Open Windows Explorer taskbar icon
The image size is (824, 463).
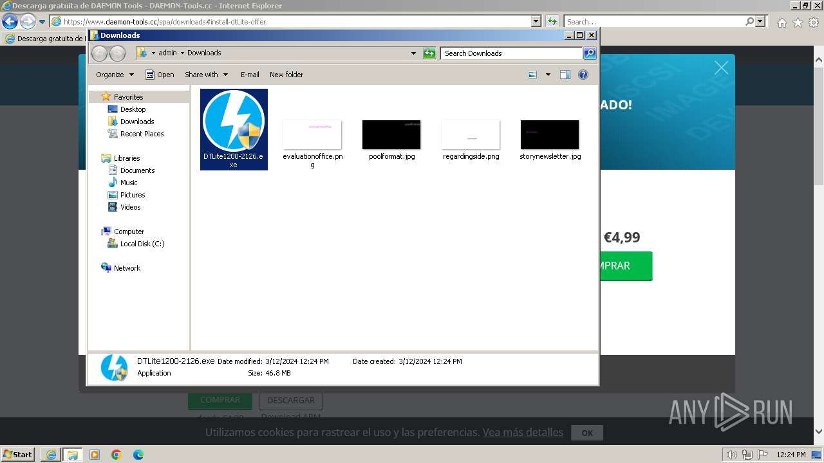pos(72,455)
